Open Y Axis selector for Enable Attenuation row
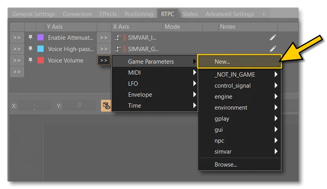This screenshot has width=327, height=189. tap(17, 38)
